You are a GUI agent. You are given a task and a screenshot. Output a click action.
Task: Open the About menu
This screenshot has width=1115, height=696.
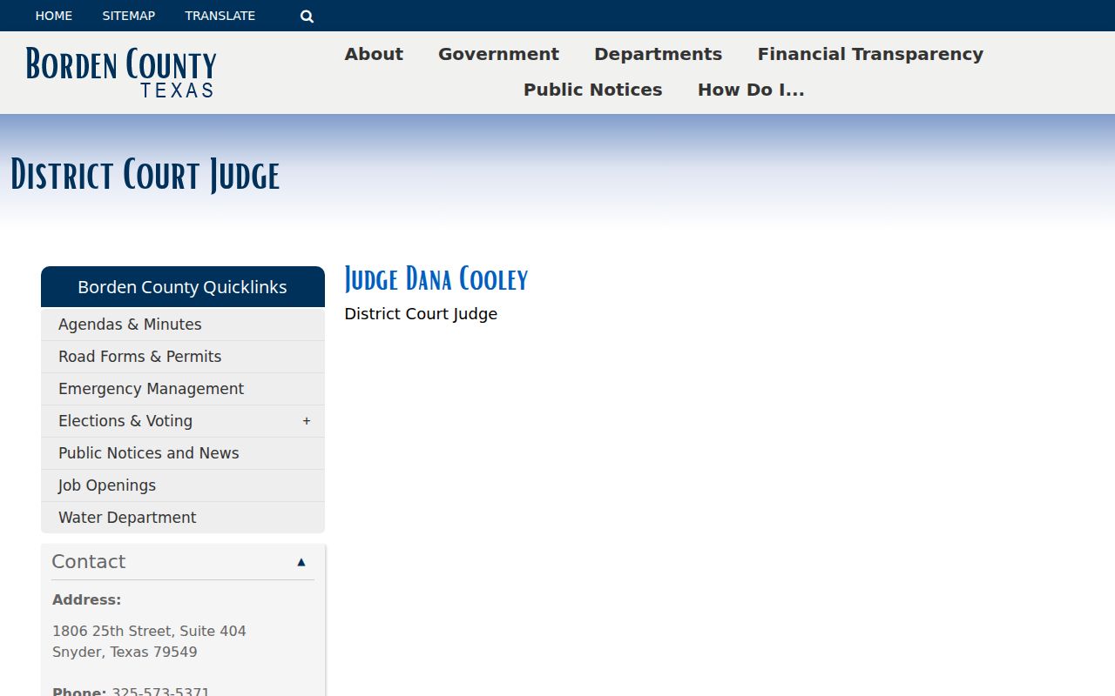coord(374,54)
